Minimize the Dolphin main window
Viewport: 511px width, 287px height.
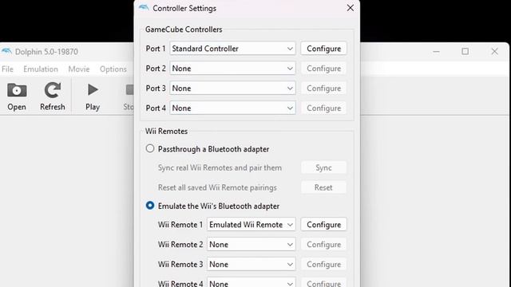click(x=436, y=51)
